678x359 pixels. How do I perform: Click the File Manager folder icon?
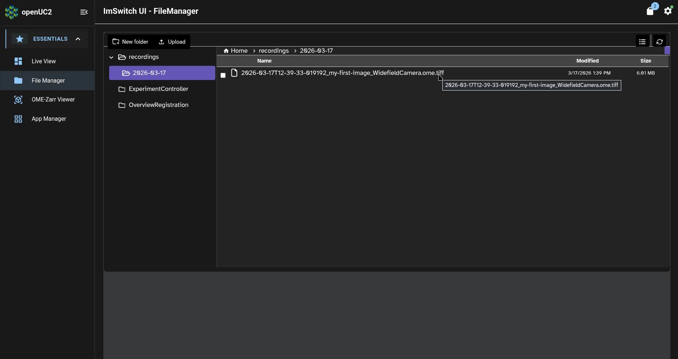18,80
